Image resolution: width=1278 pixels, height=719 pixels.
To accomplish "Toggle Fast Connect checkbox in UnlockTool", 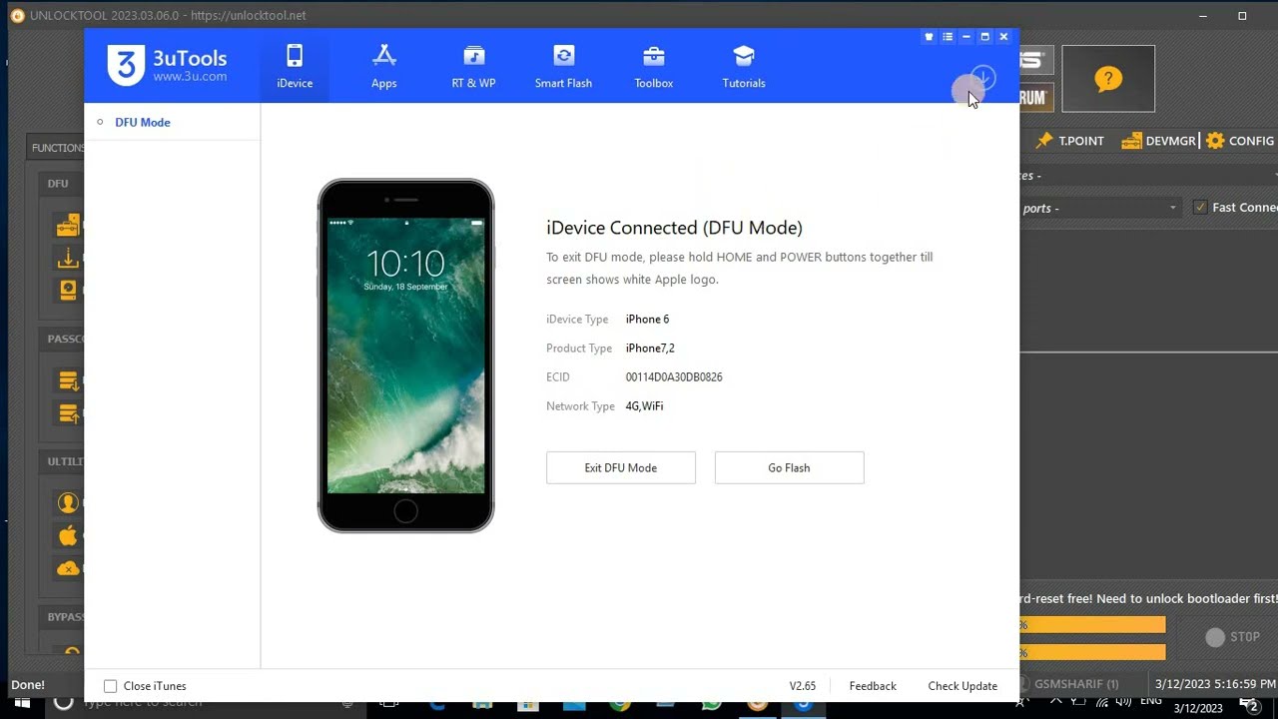I will [x=1200, y=208].
